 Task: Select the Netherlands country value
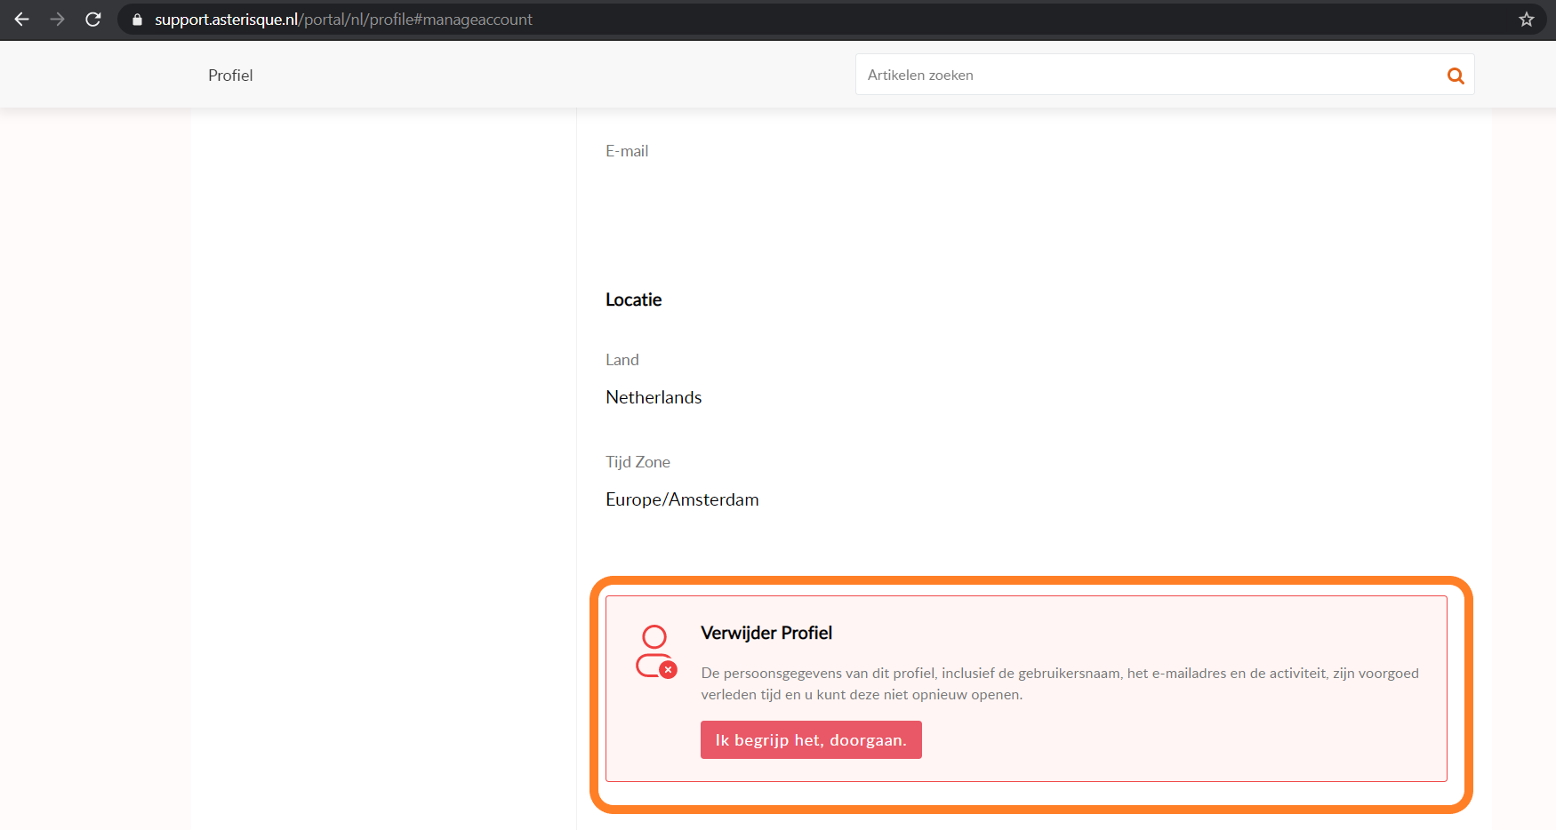[x=654, y=397]
